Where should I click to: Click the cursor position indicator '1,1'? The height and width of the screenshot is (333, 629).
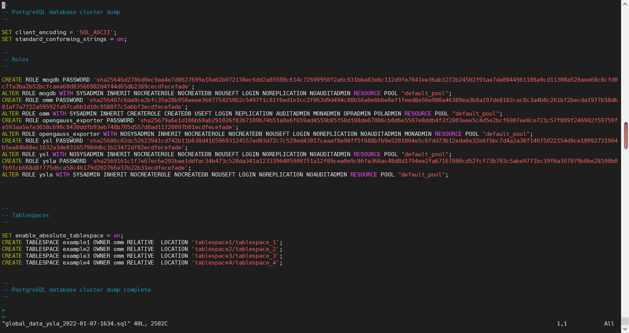(562, 324)
